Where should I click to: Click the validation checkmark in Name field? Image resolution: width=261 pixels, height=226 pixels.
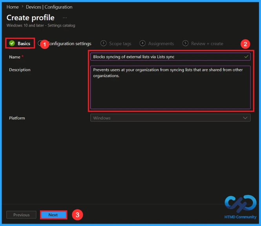click(x=246, y=57)
